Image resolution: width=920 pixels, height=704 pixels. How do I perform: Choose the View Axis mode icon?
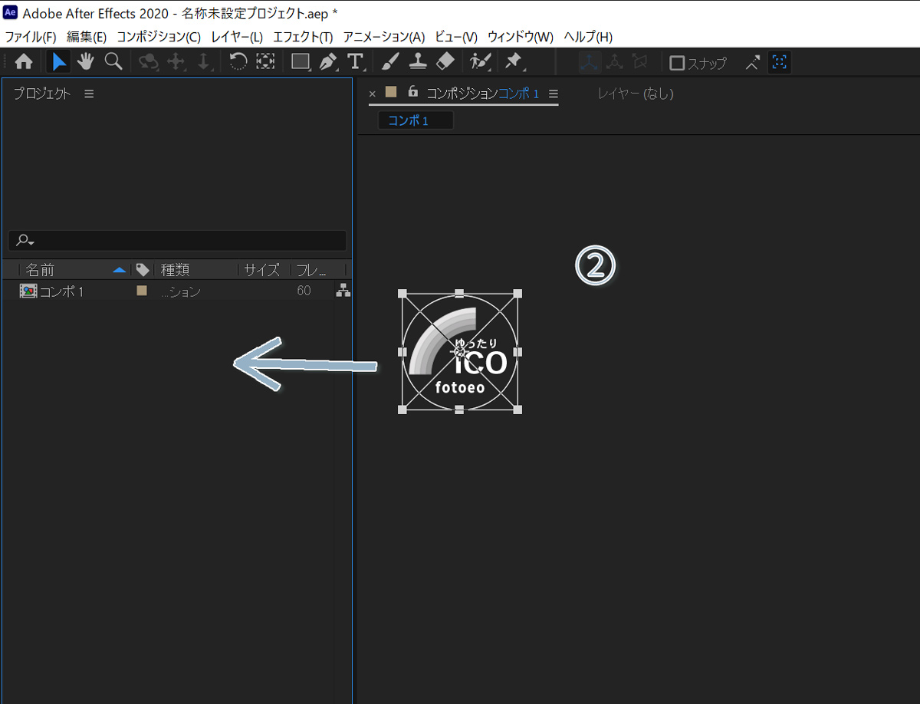coord(639,62)
